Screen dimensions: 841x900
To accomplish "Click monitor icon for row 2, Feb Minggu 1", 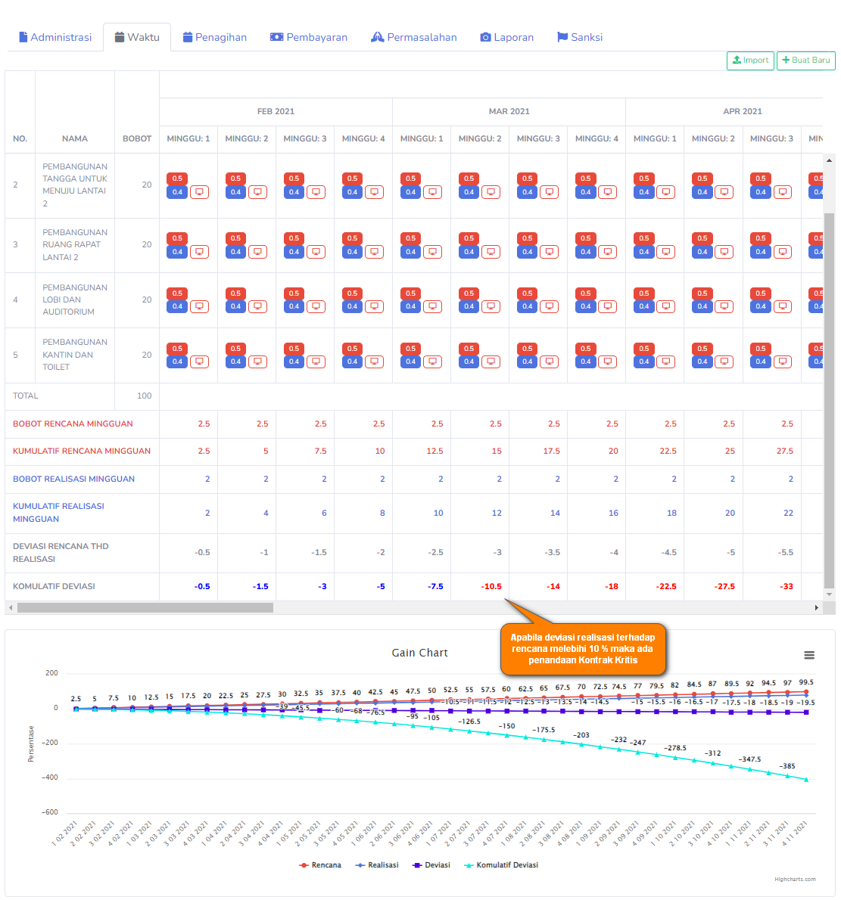I will click(x=199, y=192).
